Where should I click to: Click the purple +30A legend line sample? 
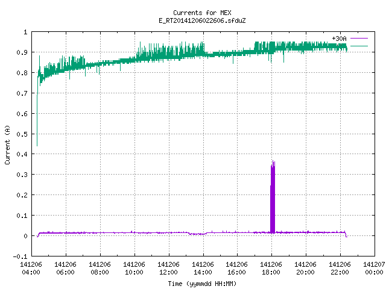pos(359,39)
